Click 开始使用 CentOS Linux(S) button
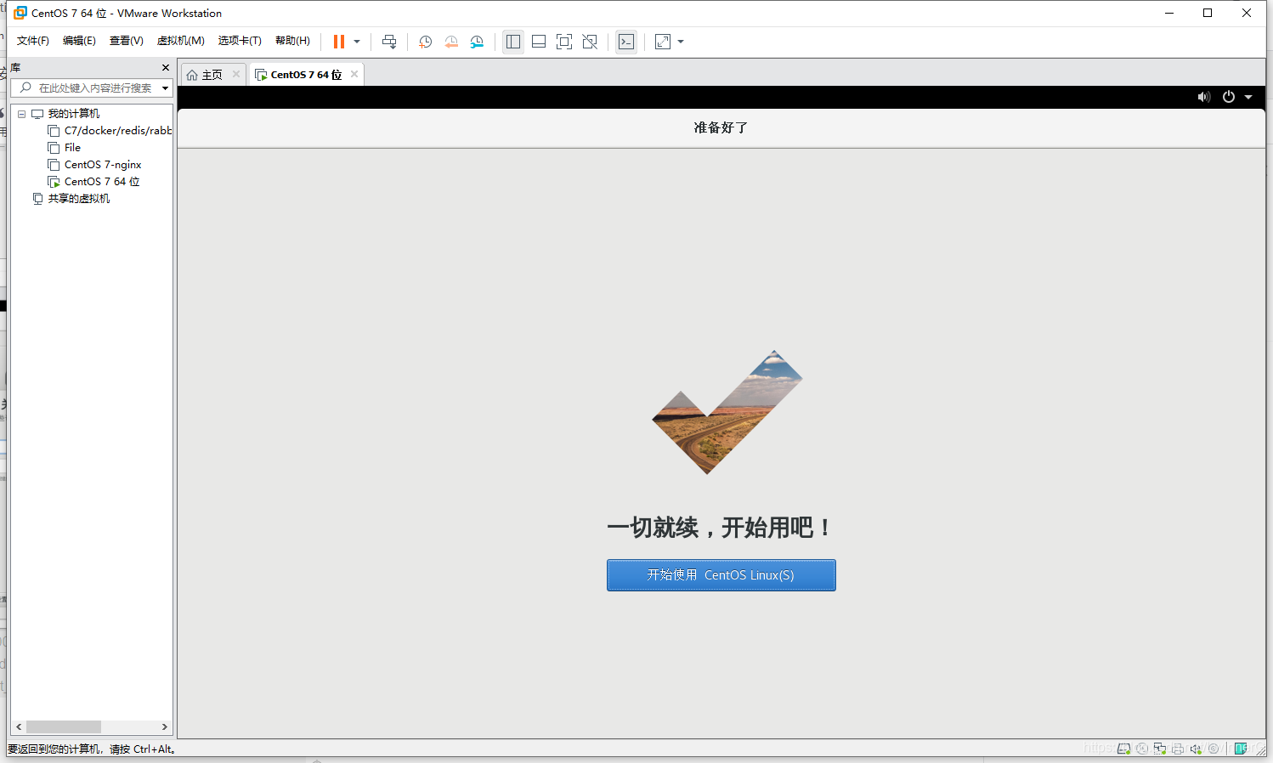 click(x=721, y=575)
